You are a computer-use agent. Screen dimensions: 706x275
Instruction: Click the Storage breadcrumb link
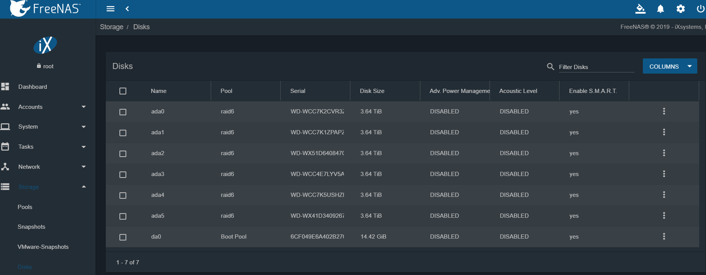pos(111,27)
